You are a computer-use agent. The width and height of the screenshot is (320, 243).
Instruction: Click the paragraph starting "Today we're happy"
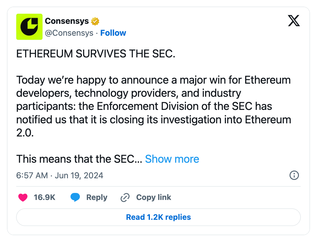click(x=153, y=100)
